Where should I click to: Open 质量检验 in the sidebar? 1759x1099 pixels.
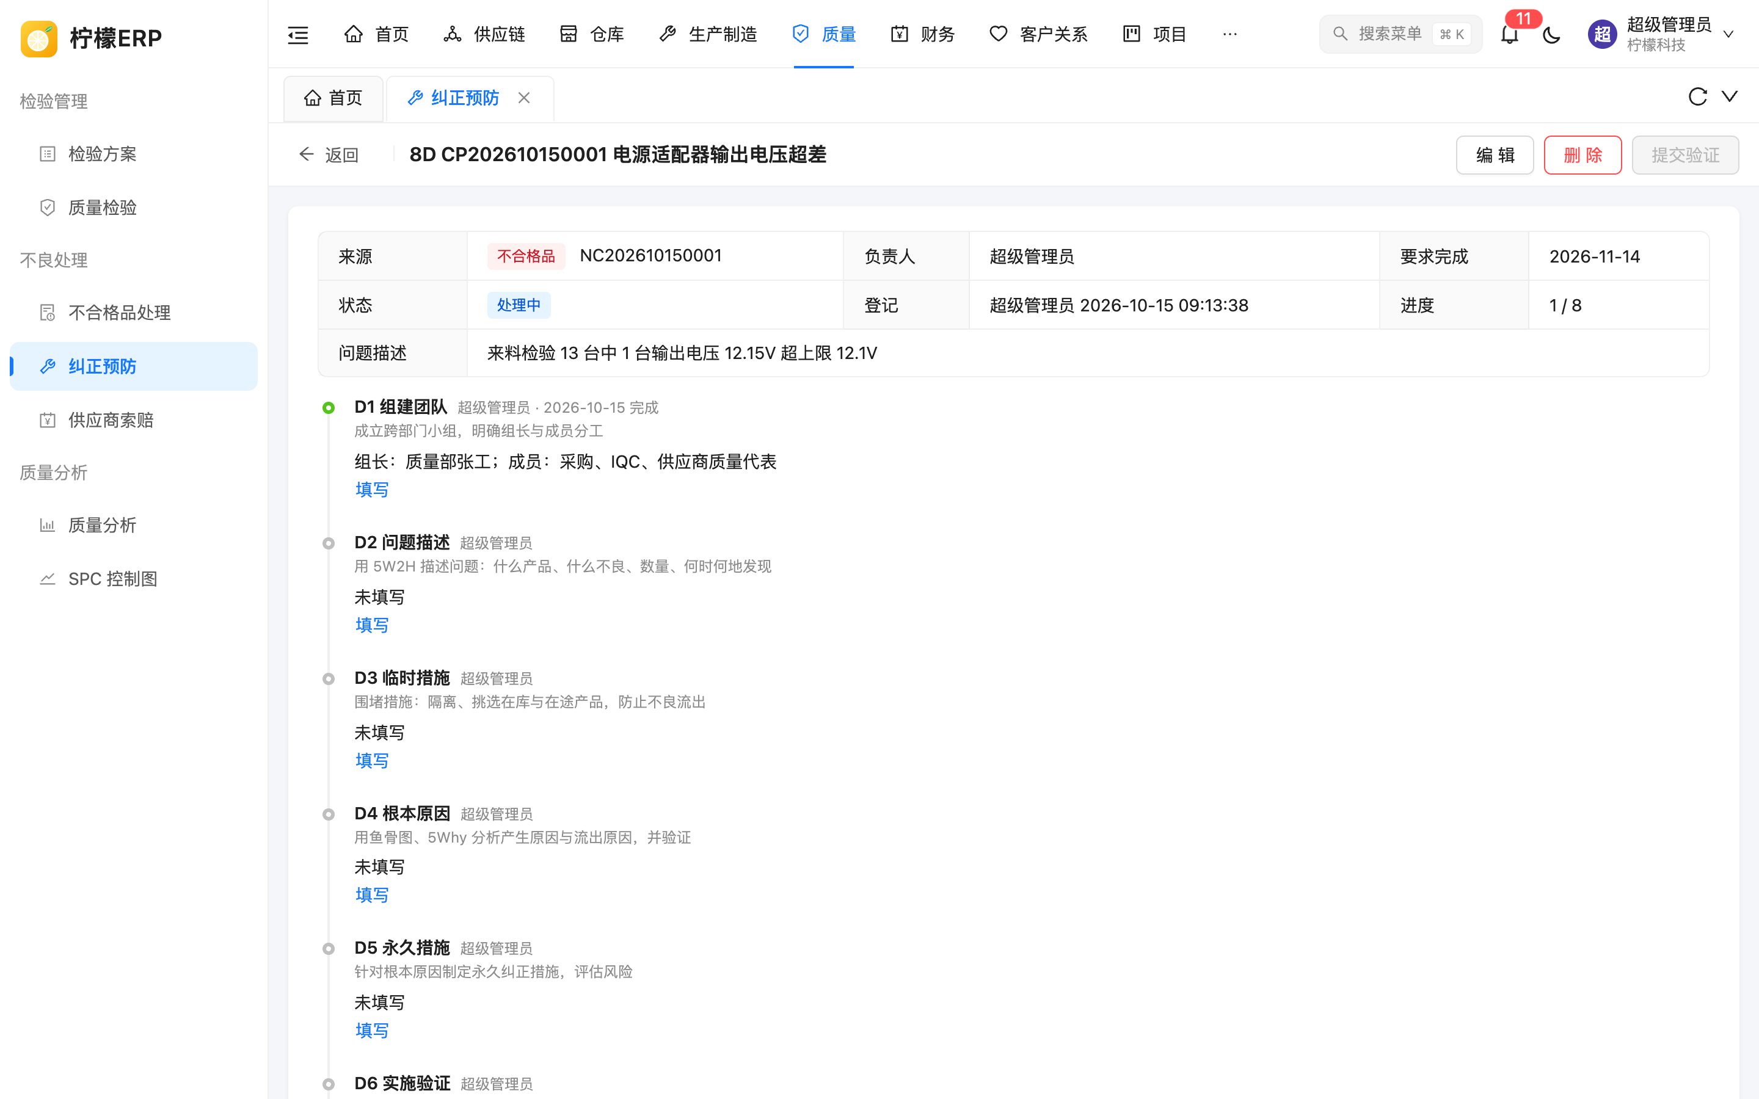click(x=134, y=208)
